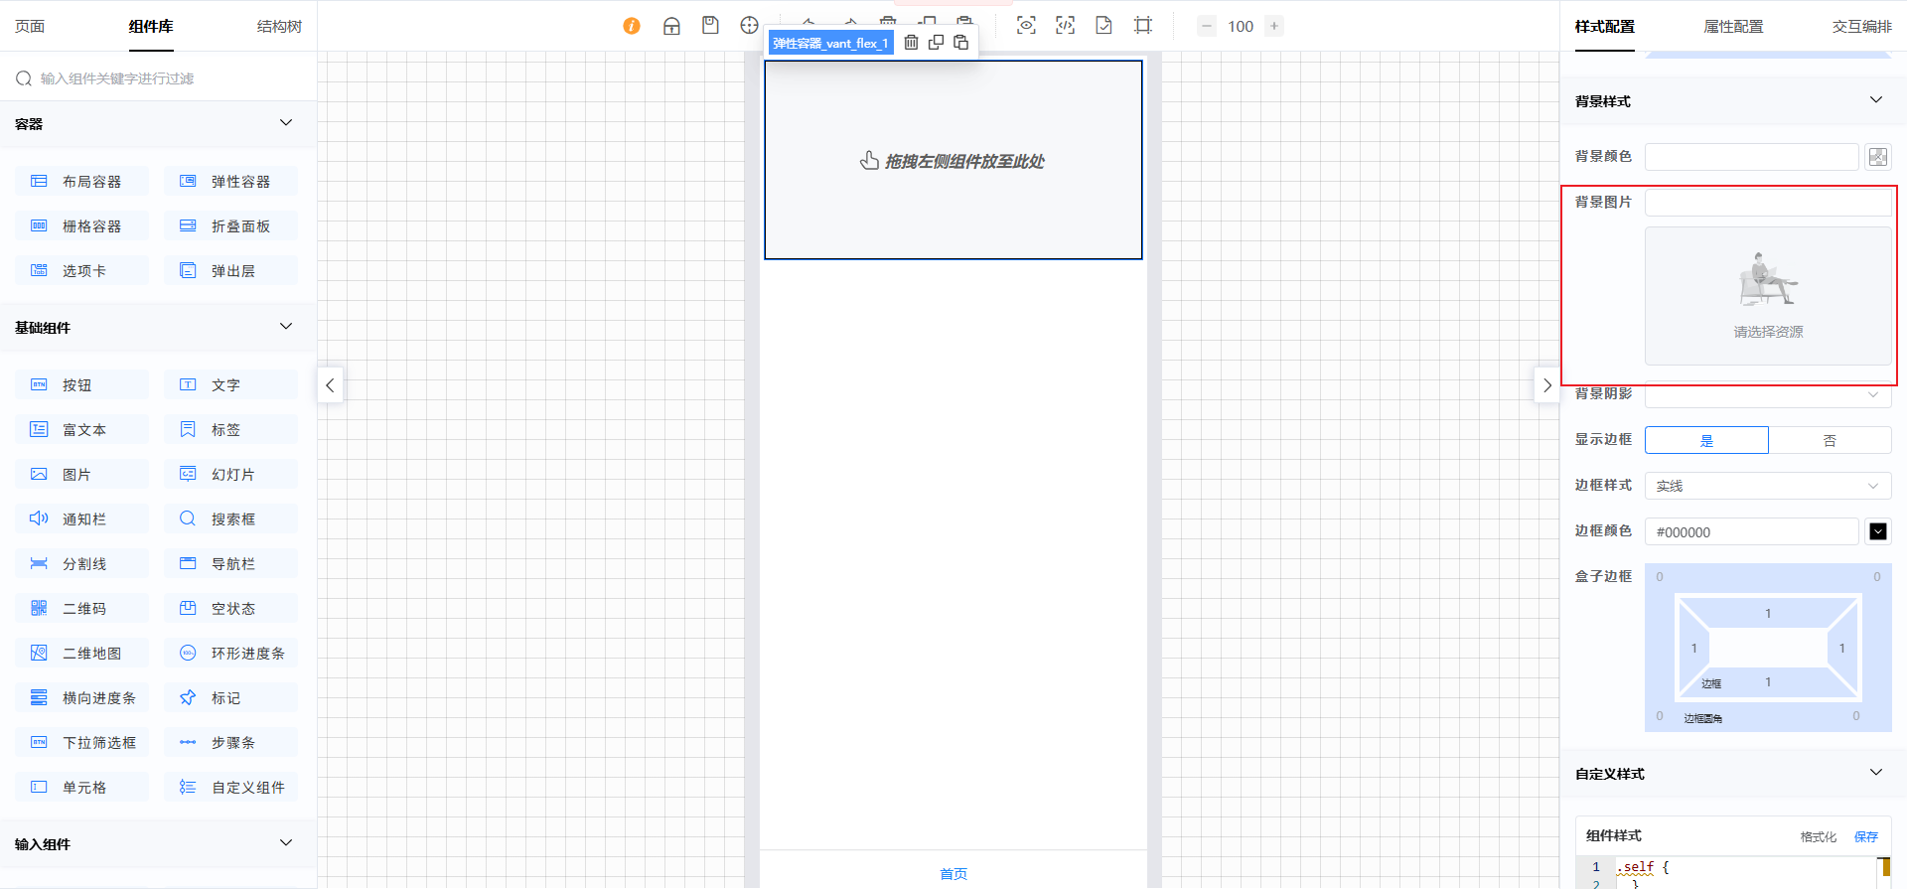1907x889 pixels.
Task: Open the 边框样式 dropdown
Action: pos(1768,486)
